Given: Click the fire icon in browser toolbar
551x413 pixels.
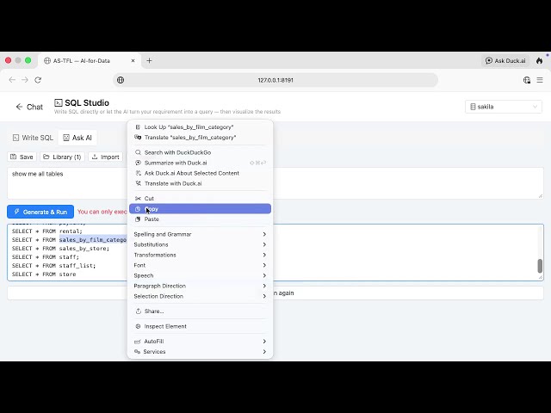Looking at the screenshot, I should click(x=540, y=61).
